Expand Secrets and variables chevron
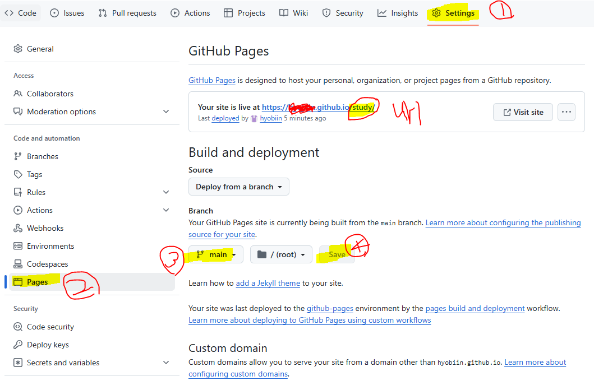This screenshot has width=594, height=381. point(166,363)
